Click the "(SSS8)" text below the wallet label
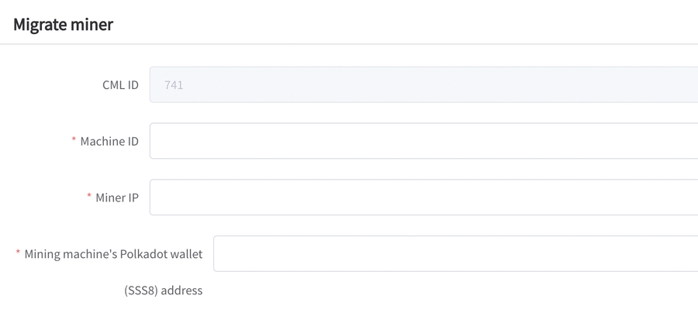The width and height of the screenshot is (698, 330). click(140, 290)
